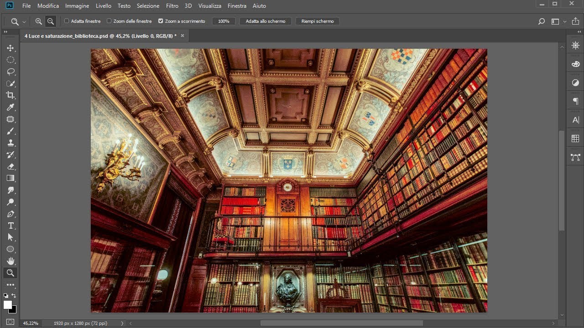Open the Adjustments panel half-circle icon

(575, 82)
